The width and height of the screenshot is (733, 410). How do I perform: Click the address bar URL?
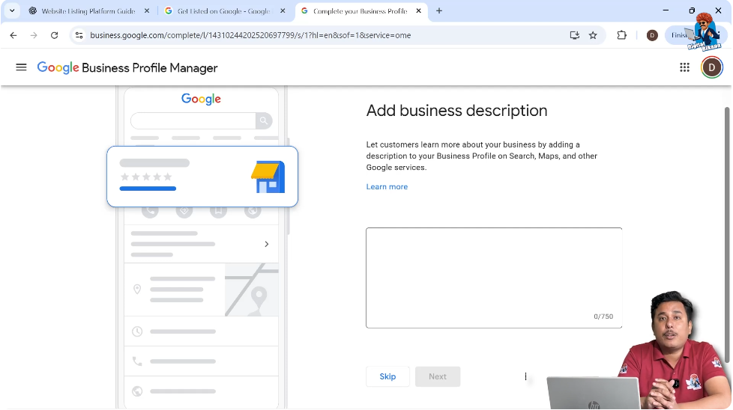[250, 35]
